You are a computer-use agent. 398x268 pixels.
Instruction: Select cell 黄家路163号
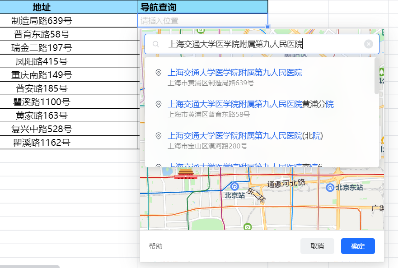[x=69, y=116]
